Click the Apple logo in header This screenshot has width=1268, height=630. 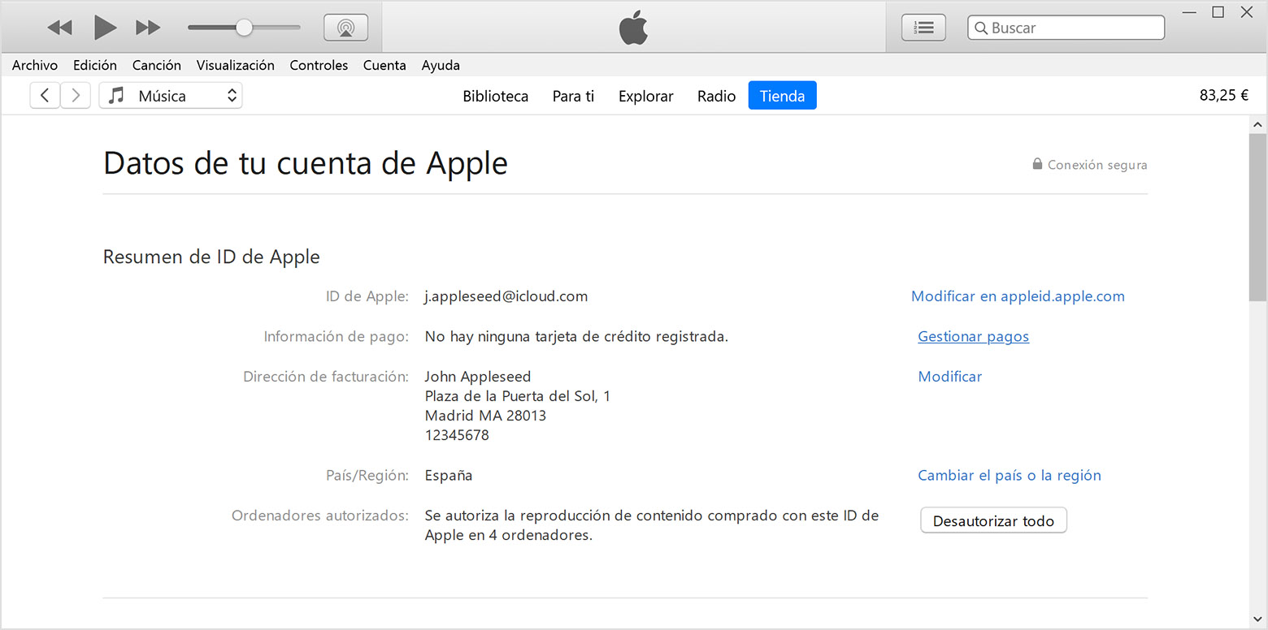(x=633, y=28)
